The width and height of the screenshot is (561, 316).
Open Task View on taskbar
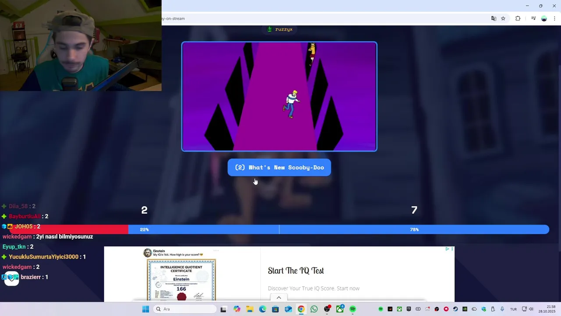click(x=224, y=309)
